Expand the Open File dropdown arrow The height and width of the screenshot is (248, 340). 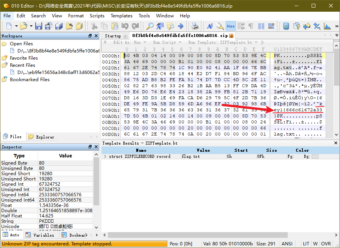(x=31, y=26)
